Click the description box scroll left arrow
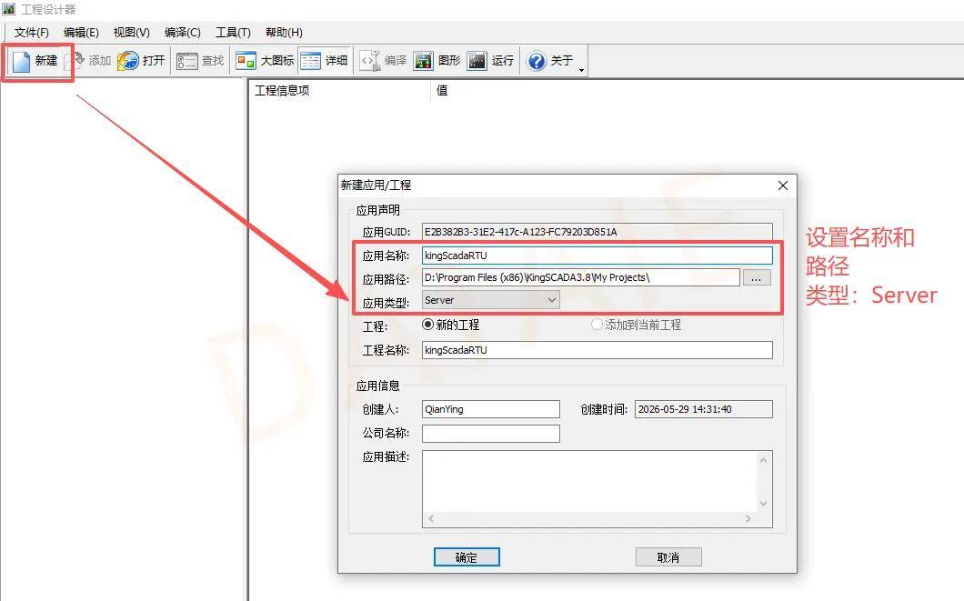The image size is (964, 601). (x=432, y=519)
